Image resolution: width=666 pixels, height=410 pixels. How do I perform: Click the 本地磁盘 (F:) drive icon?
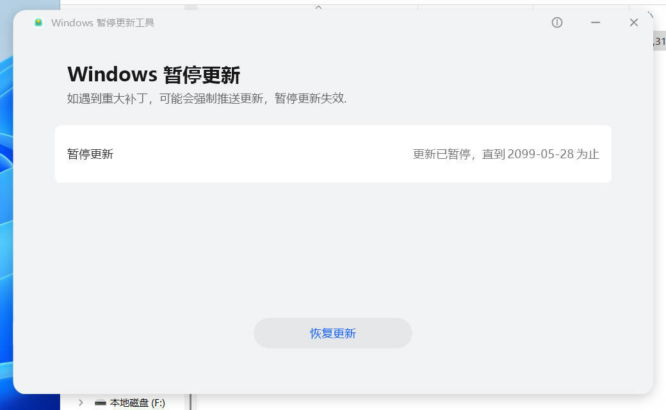[101, 402]
